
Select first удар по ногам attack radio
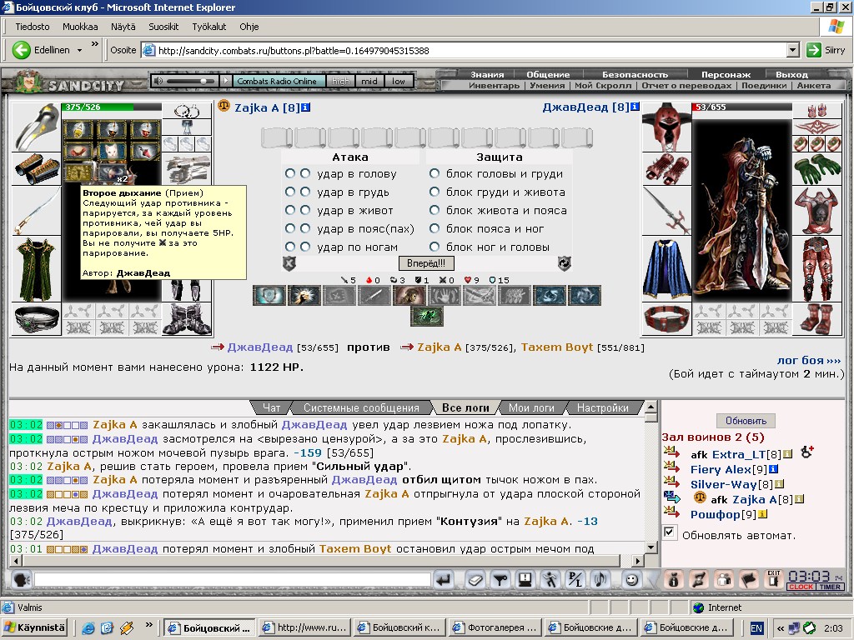coord(290,247)
